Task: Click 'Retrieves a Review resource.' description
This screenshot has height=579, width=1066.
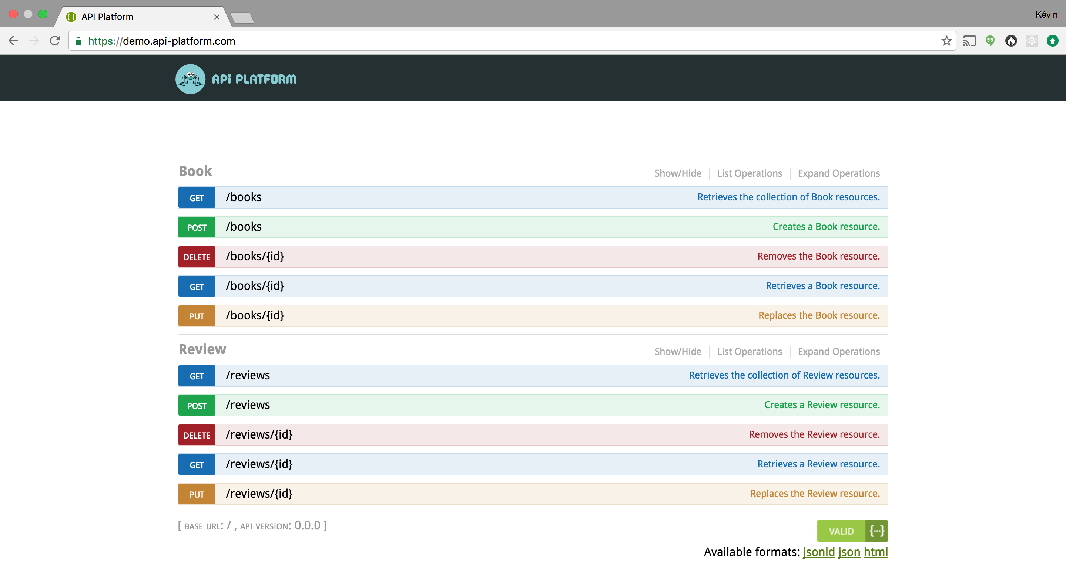Action: click(818, 464)
